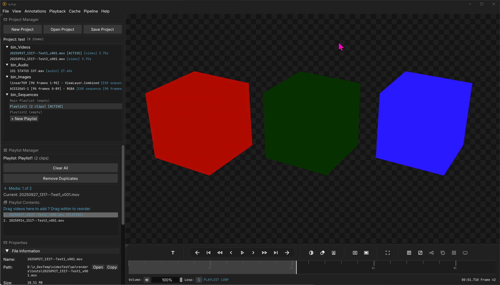Click the Remove Duplicates button
This screenshot has width=500, height=285.
[x=60, y=179]
